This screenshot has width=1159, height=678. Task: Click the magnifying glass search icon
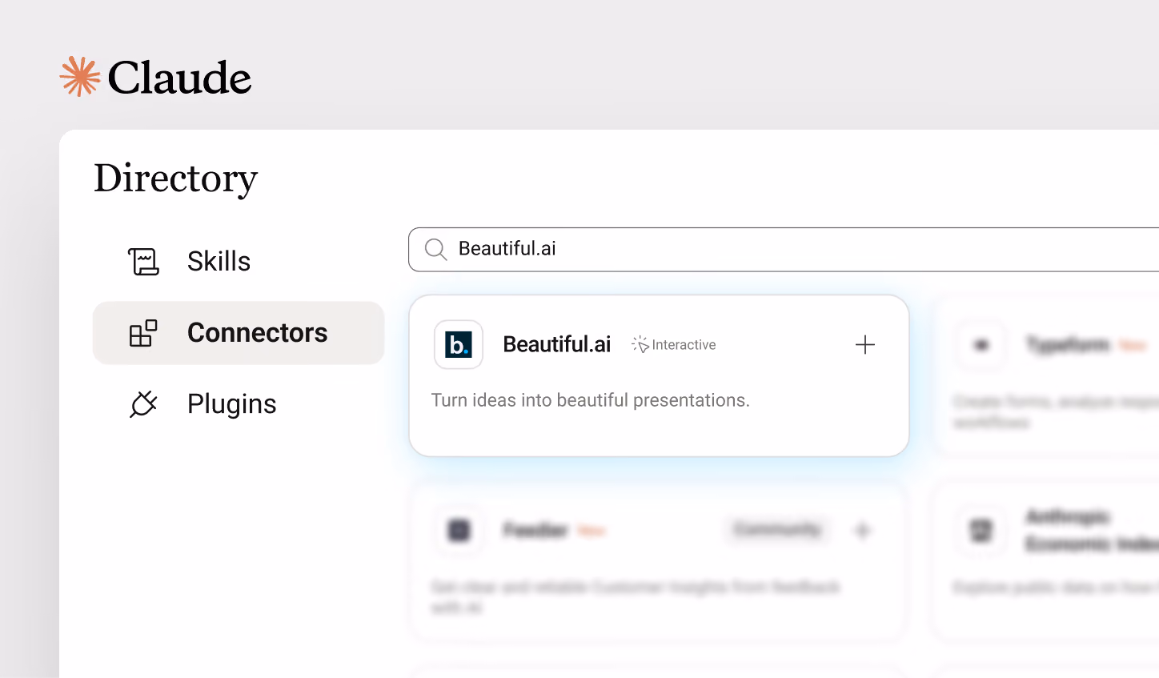[x=435, y=249]
